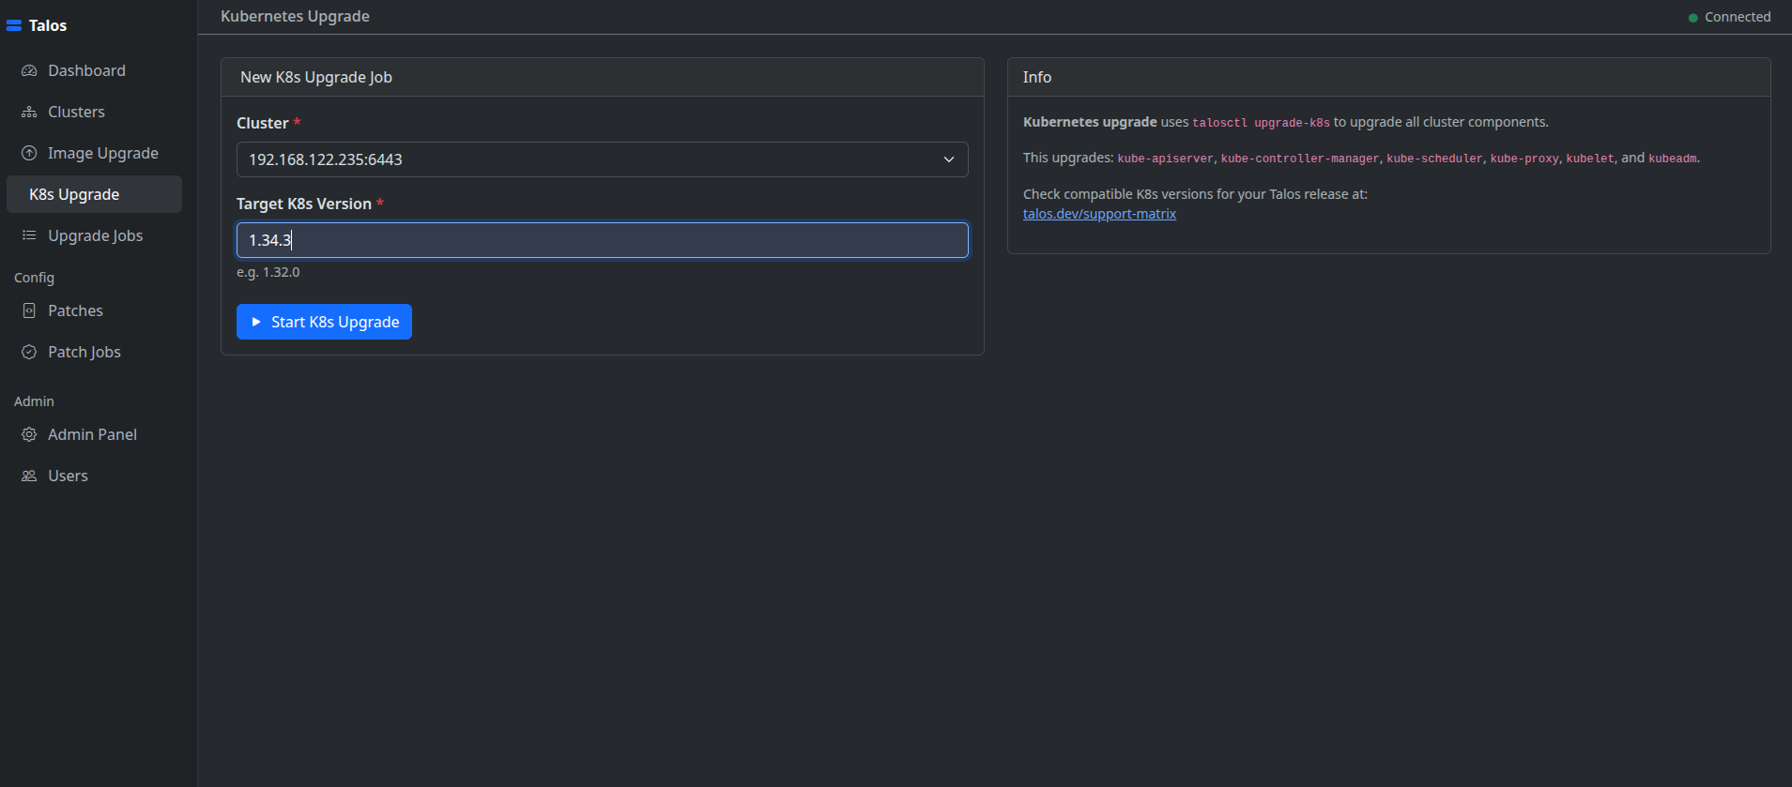The image size is (1792, 787).
Task: Click the Upgrade Jobs list icon
Action: [x=29, y=235]
